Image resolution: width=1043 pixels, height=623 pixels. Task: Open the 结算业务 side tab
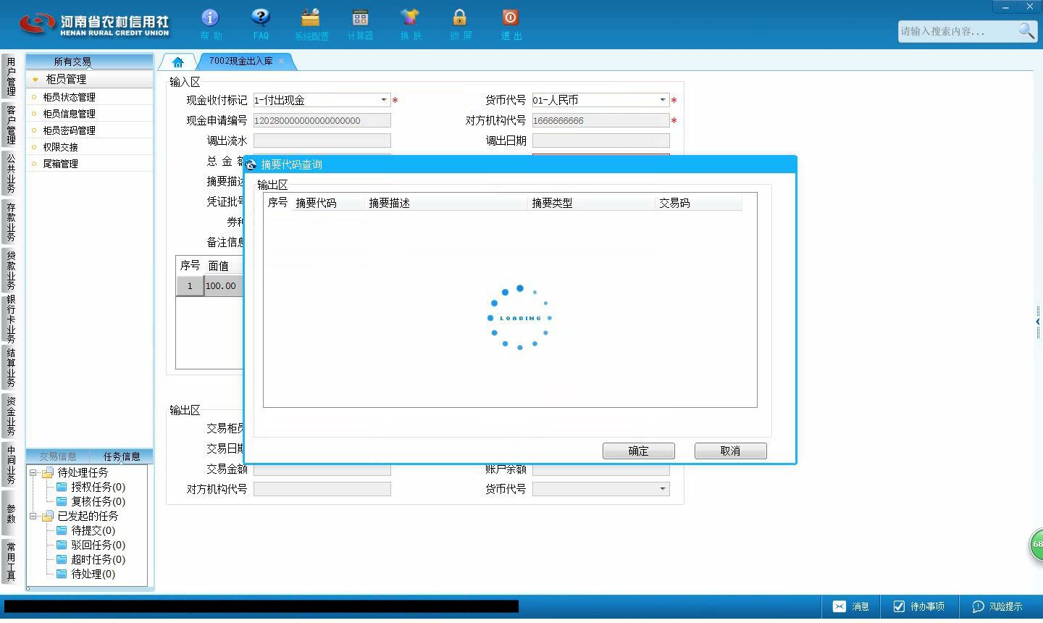coord(11,368)
